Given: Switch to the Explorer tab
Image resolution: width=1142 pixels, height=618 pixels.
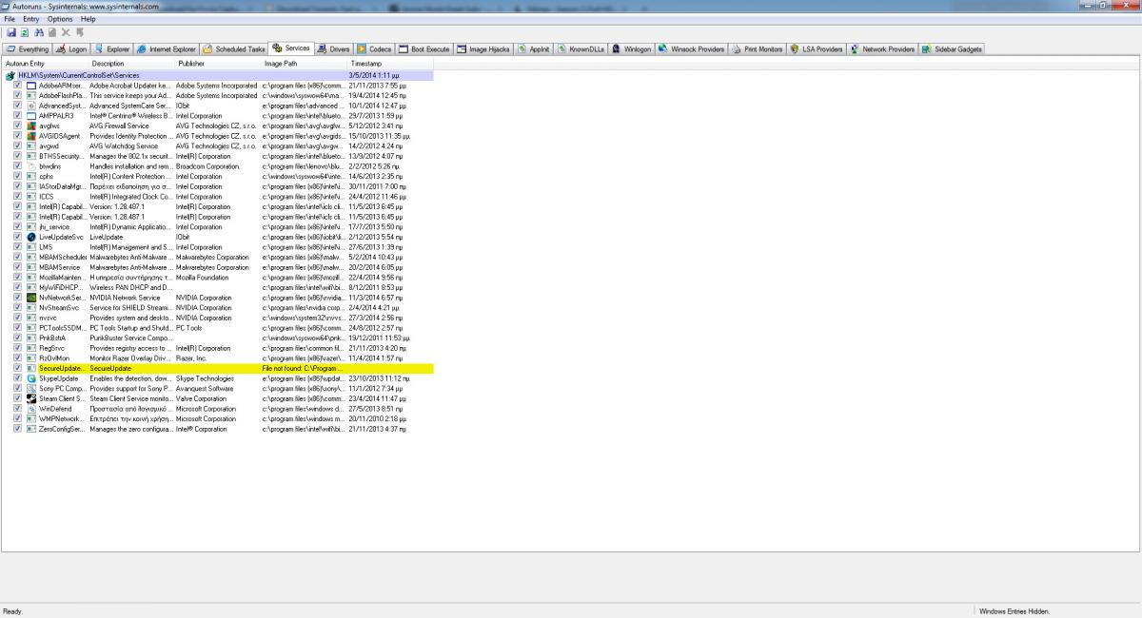Looking at the screenshot, I should (111, 48).
